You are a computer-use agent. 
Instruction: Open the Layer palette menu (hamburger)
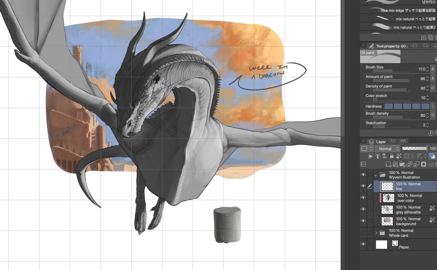363,141
